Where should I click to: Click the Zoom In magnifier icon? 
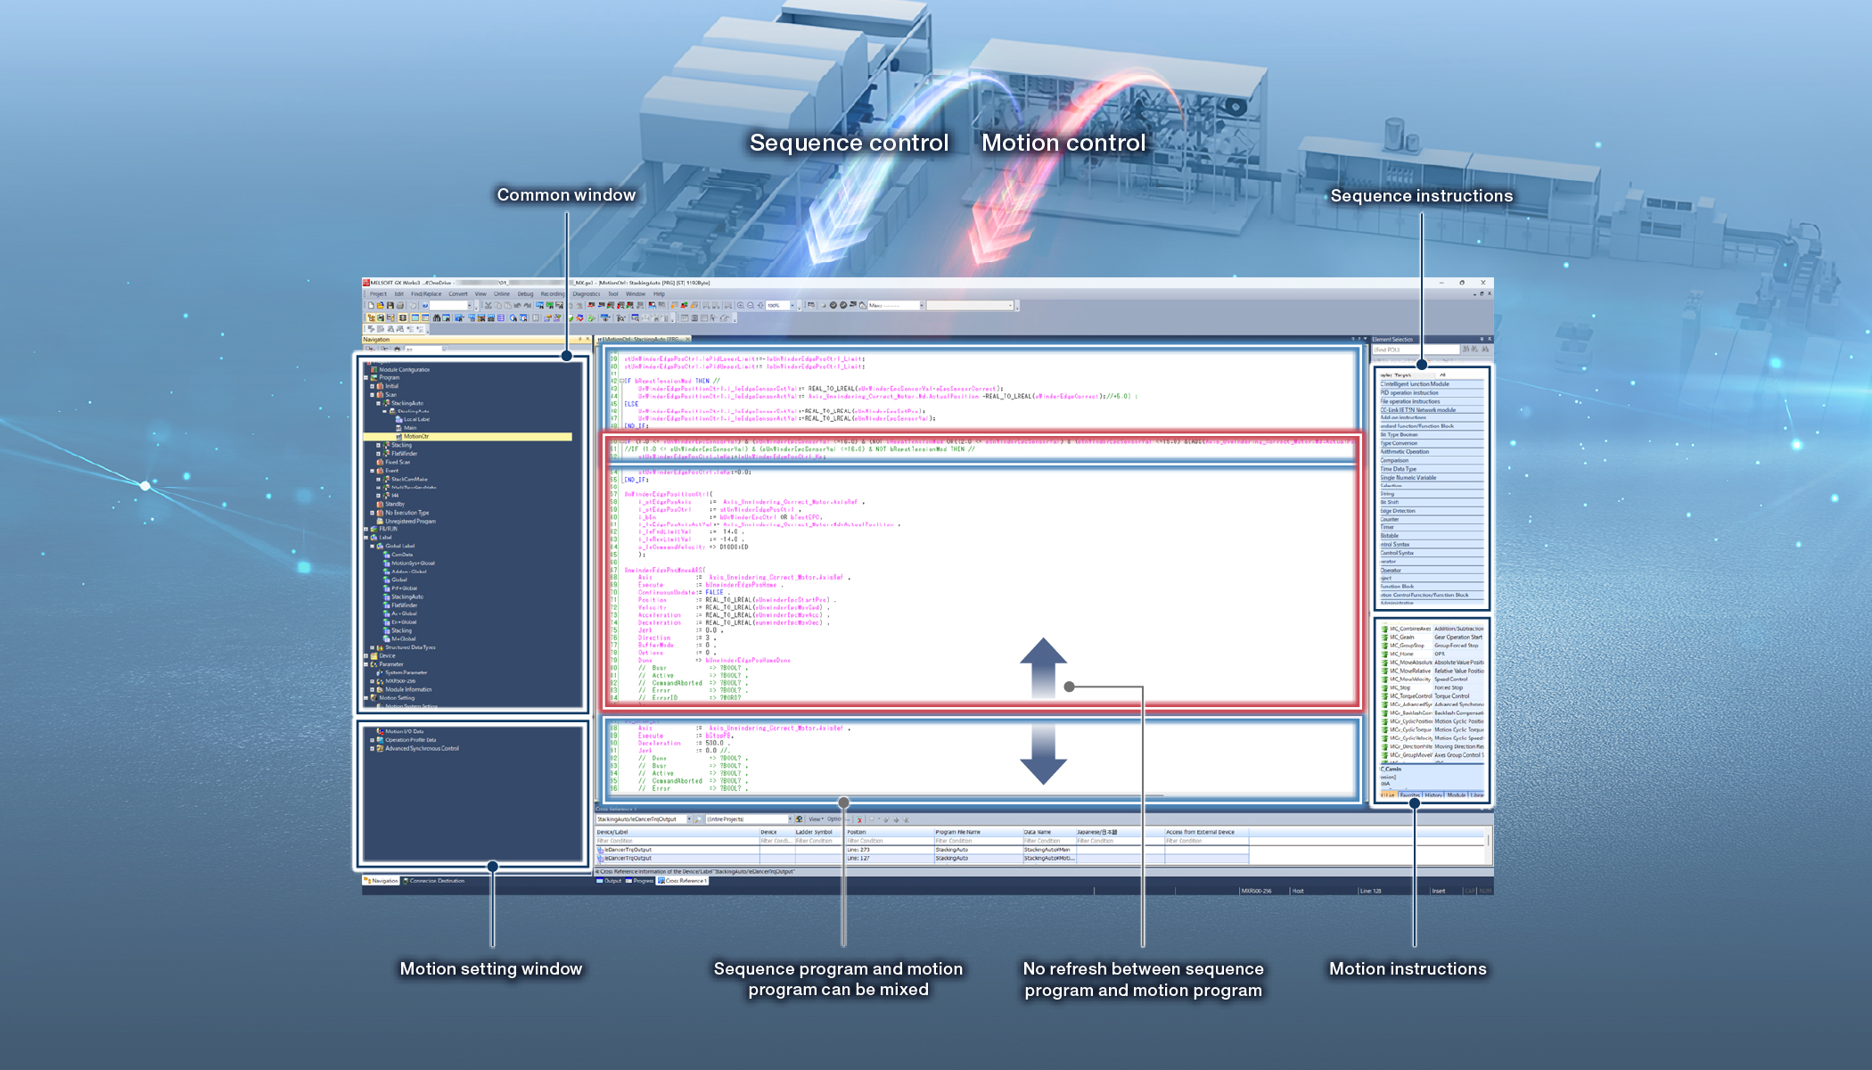pyautogui.click(x=741, y=306)
